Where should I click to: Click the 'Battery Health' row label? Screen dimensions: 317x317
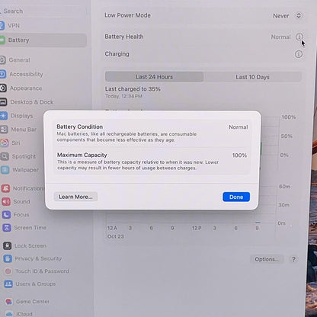point(124,37)
